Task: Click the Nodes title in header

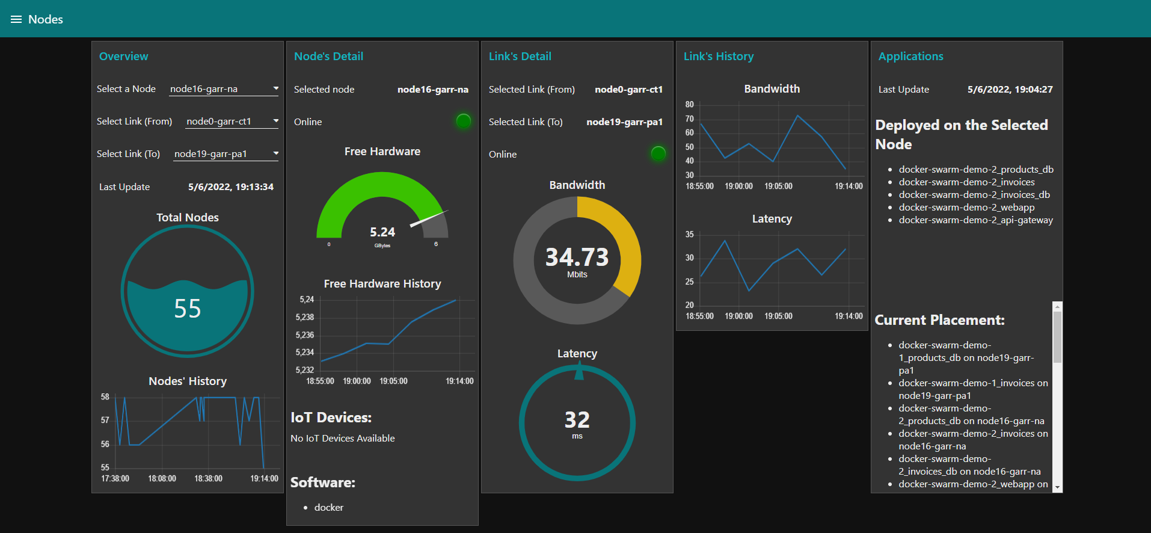Action: pyautogui.click(x=46, y=19)
